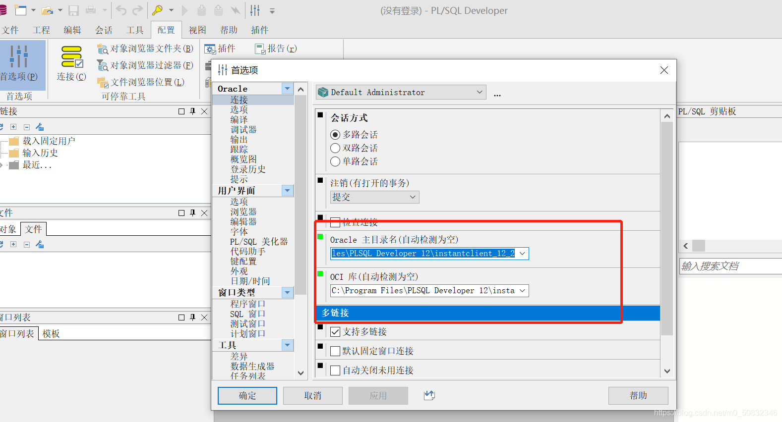Click the Undo arrow icon
782x422 pixels.
(121, 10)
